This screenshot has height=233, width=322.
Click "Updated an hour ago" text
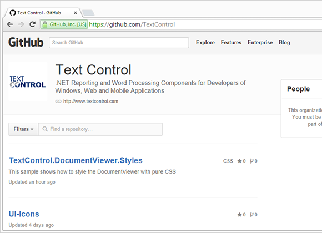coord(32,182)
